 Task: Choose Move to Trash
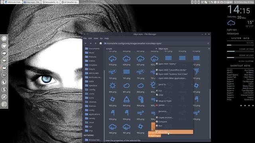click(x=174, y=101)
